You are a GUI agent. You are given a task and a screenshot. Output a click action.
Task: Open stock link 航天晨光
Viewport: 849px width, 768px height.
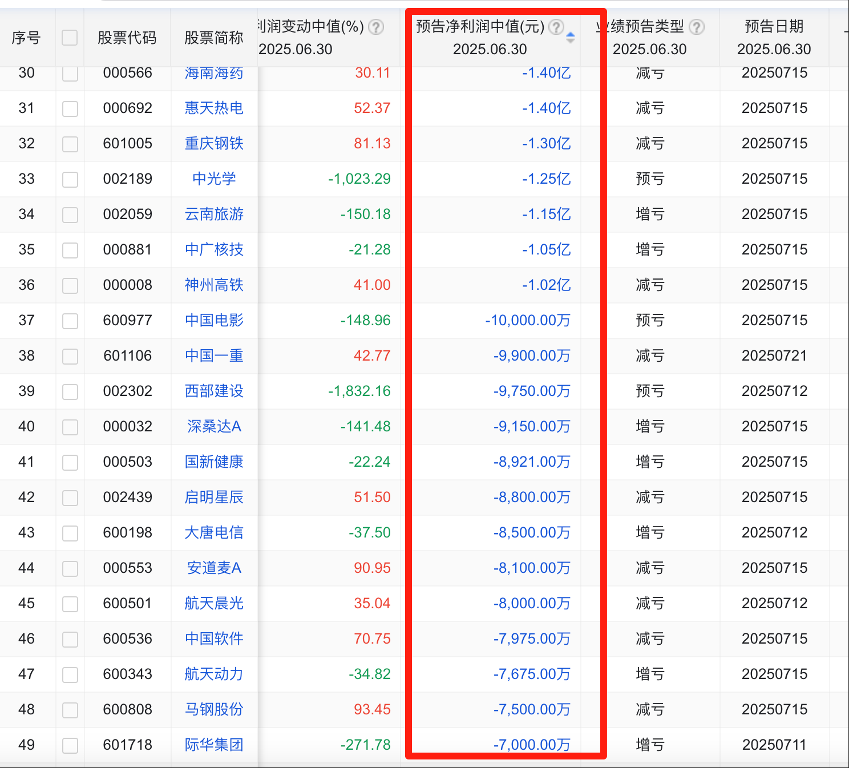click(x=214, y=603)
